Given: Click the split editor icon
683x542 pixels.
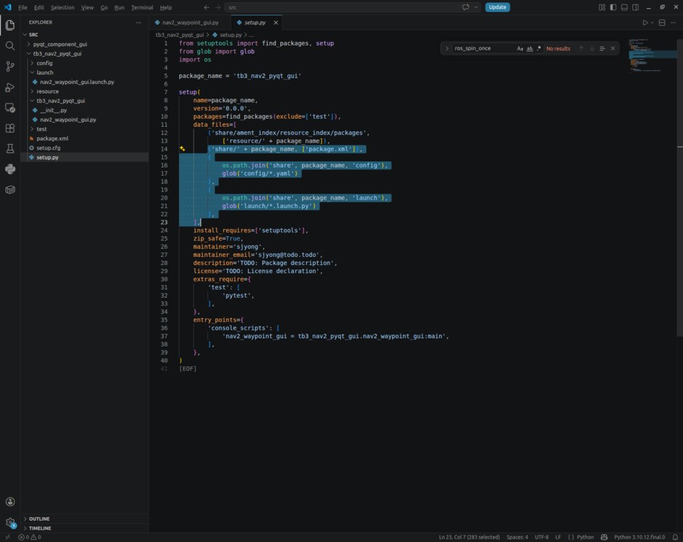Looking at the screenshot, I should coord(662,23).
